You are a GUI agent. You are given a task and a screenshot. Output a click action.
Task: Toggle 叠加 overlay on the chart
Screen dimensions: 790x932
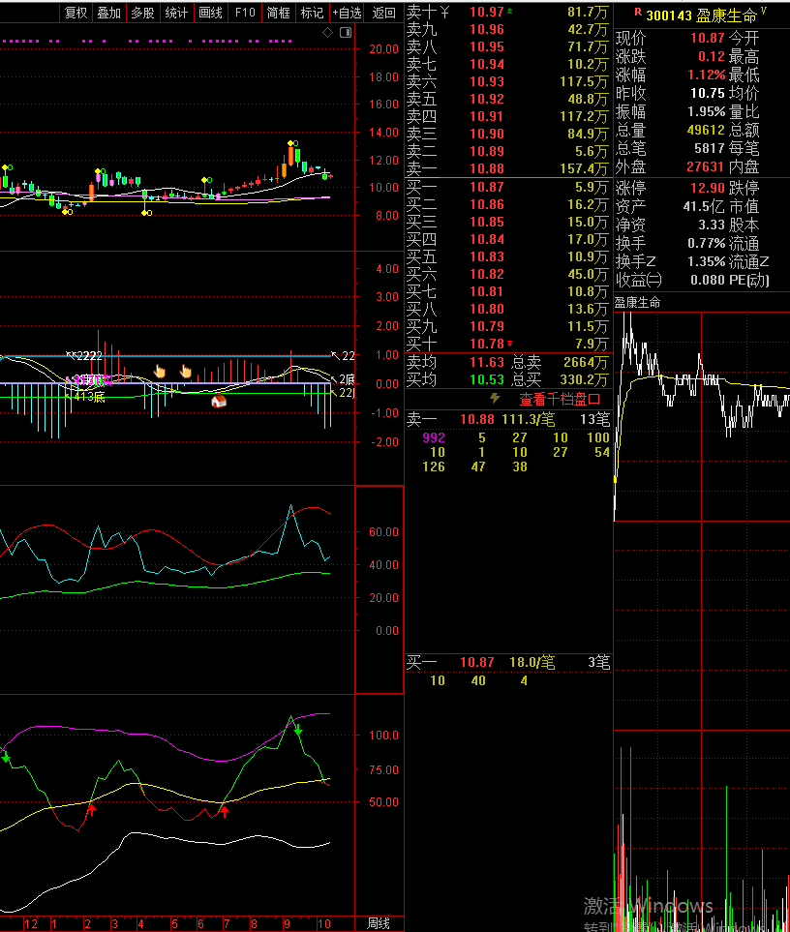(x=109, y=13)
